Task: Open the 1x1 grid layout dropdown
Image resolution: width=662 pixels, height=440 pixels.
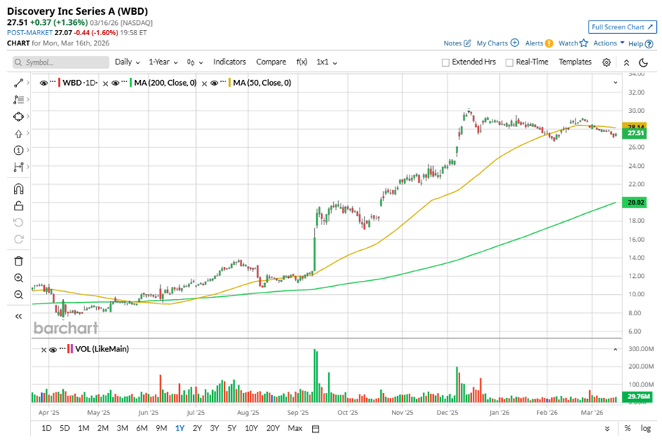Action: (327, 62)
